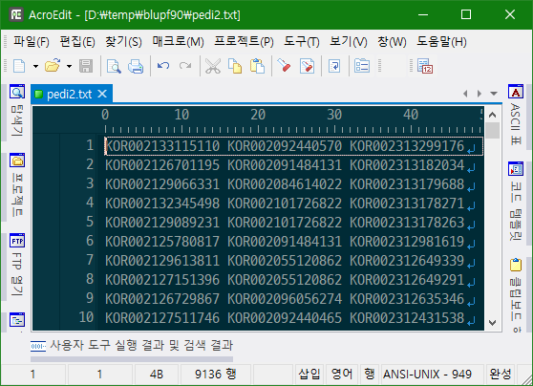Click text KOR002091484131 on line 2
Image resolution: width=533 pixels, height=386 pixels.
pyautogui.click(x=285, y=165)
